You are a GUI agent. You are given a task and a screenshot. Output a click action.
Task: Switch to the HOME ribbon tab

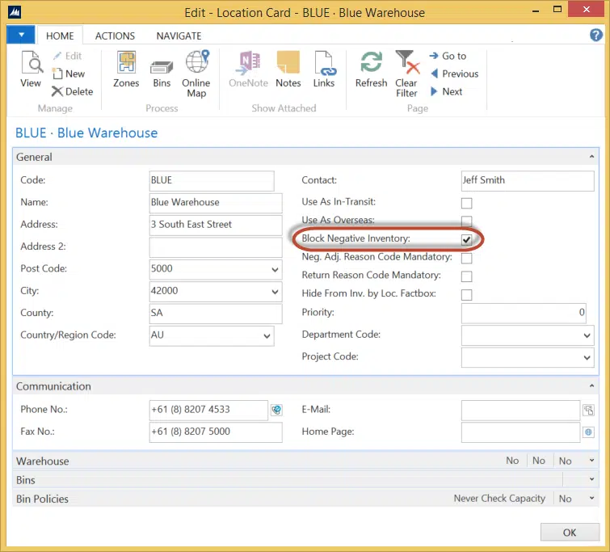(60, 36)
